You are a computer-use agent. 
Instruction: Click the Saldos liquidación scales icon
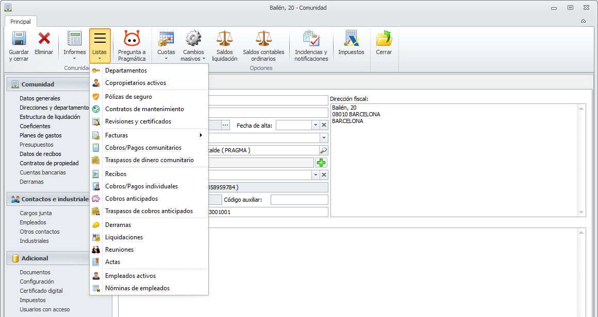[224, 39]
